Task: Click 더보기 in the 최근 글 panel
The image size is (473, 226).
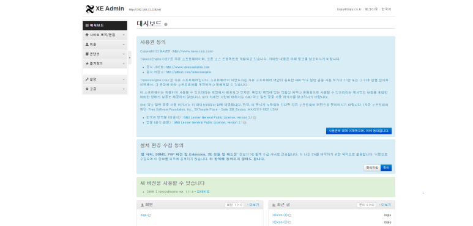Action: pos(385,205)
